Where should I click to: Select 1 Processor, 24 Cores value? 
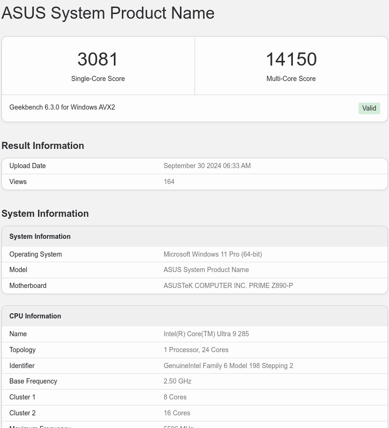[x=196, y=350]
